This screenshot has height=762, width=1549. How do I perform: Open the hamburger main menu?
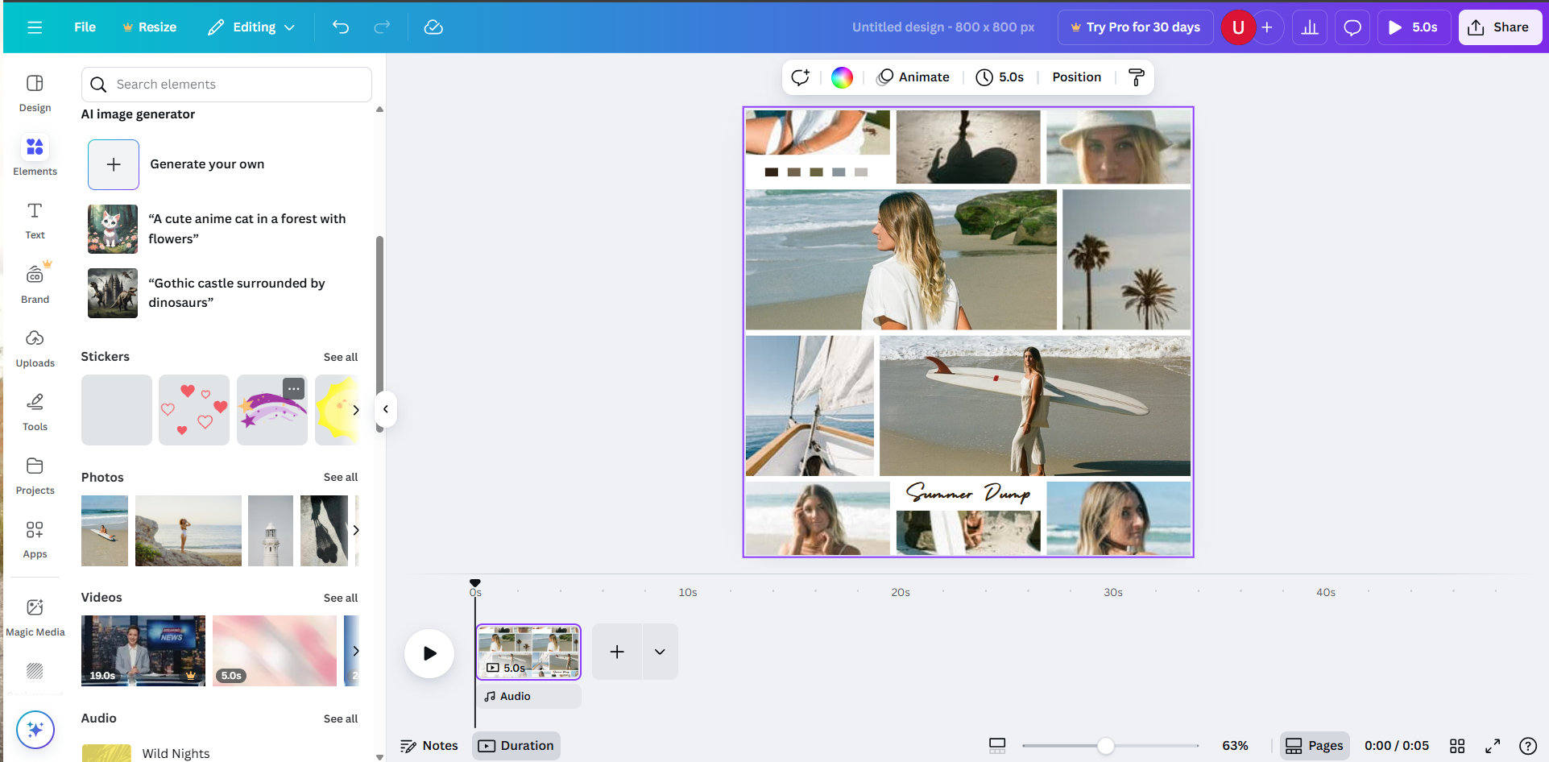35,27
